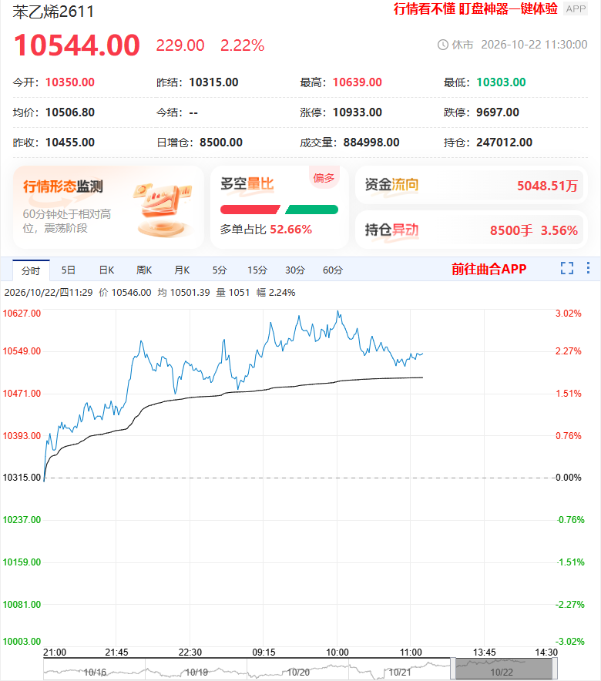
Task: Click the 21:00 time axis label
Action: 55,652
